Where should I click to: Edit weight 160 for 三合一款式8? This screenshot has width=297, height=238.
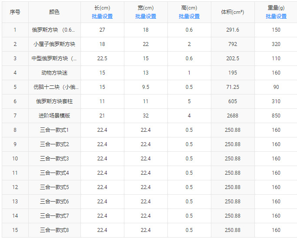pyautogui.click(x=276, y=230)
